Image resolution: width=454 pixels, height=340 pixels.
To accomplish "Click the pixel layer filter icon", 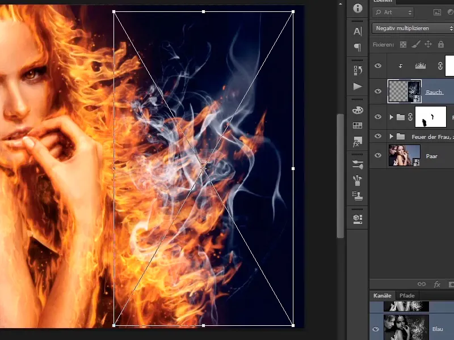I will click(x=437, y=12).
